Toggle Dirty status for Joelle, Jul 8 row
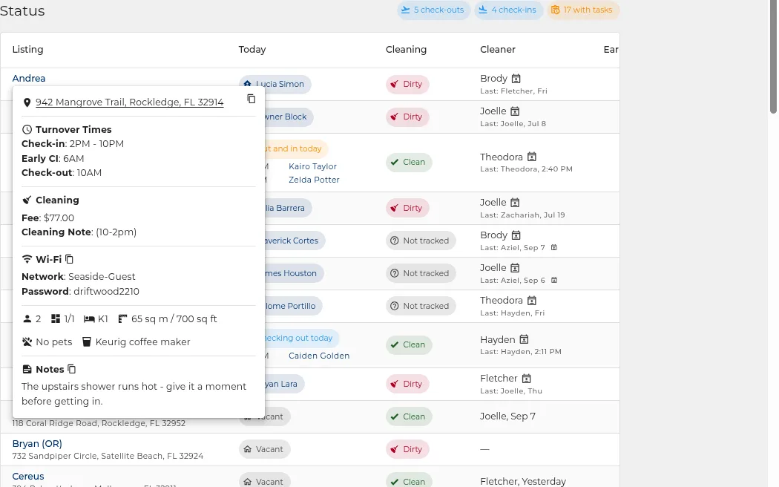The height and width of the screenshot is (487, 779). click(x=407, y=117)
